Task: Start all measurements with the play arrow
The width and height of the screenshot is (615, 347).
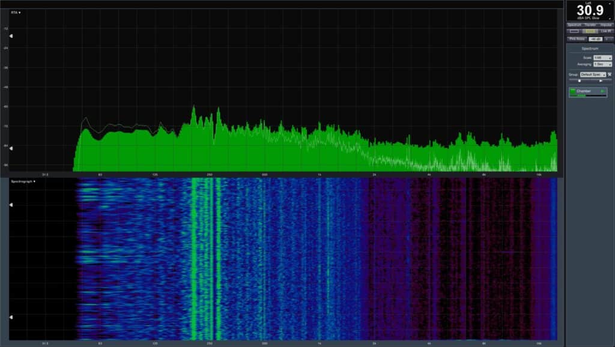Action: [601, 81]
